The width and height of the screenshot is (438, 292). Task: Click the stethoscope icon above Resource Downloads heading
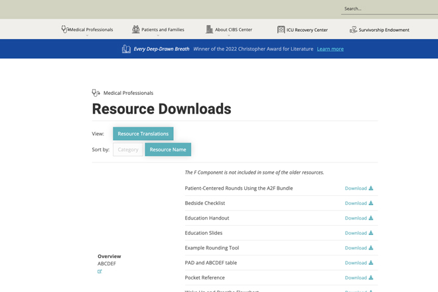click(x=96, y=93)
